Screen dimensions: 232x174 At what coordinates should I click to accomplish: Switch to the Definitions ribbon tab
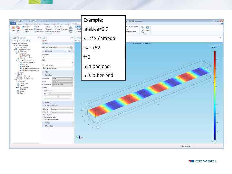(28, 24)
